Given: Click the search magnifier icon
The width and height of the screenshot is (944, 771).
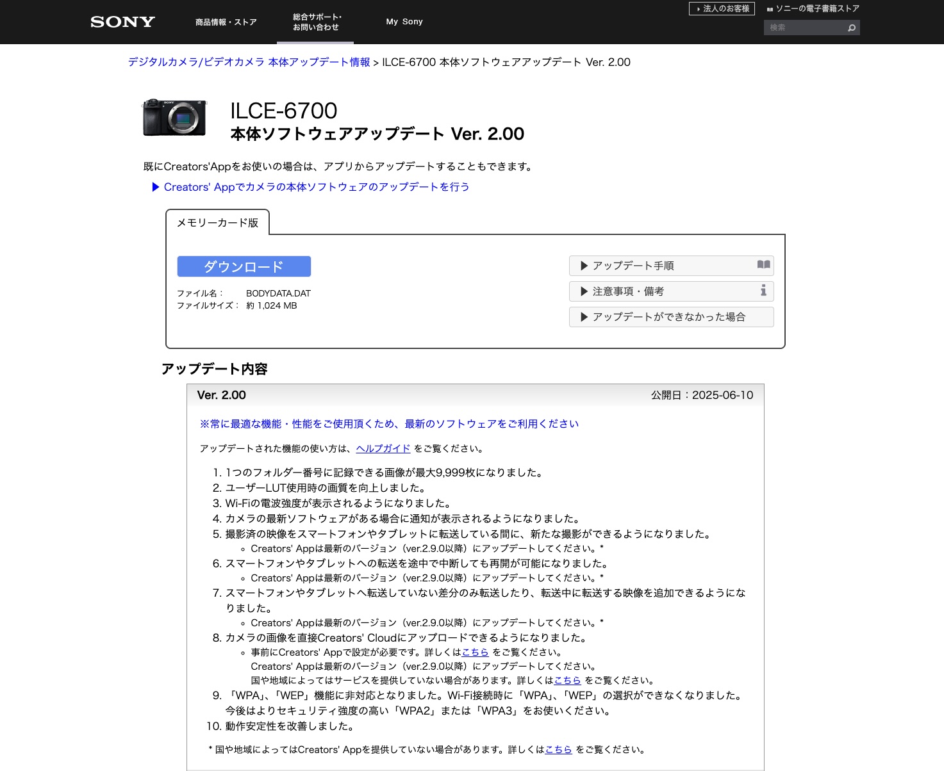Looking at the screenshot, I should (x=852, y=28).
